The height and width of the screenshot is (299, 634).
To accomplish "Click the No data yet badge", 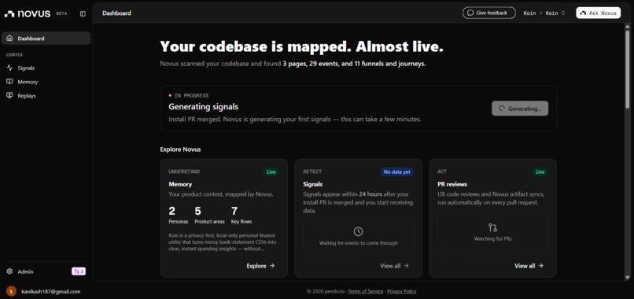I will tap(396, 172).
